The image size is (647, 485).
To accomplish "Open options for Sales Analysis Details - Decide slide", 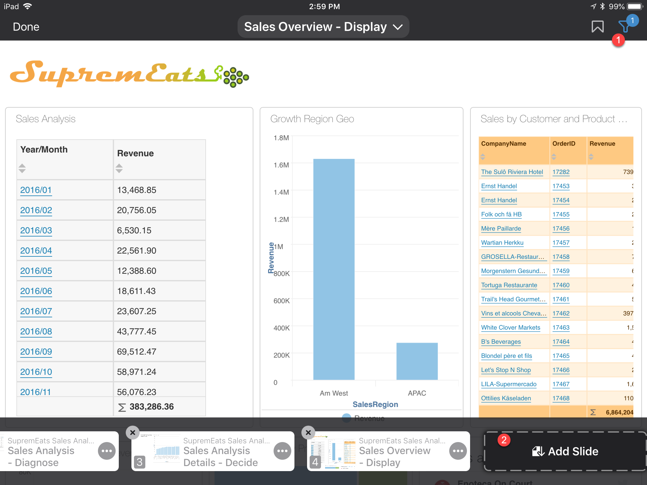I will pos(282,451).
